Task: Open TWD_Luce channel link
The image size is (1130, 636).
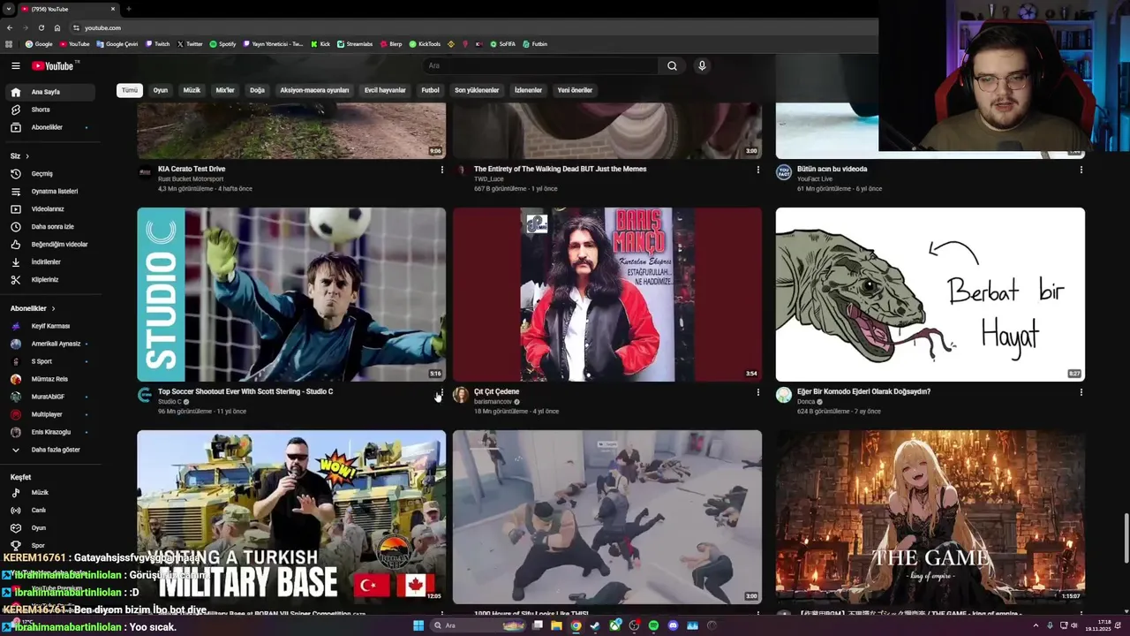Action: pyautogui.click(x=488, y=178)
